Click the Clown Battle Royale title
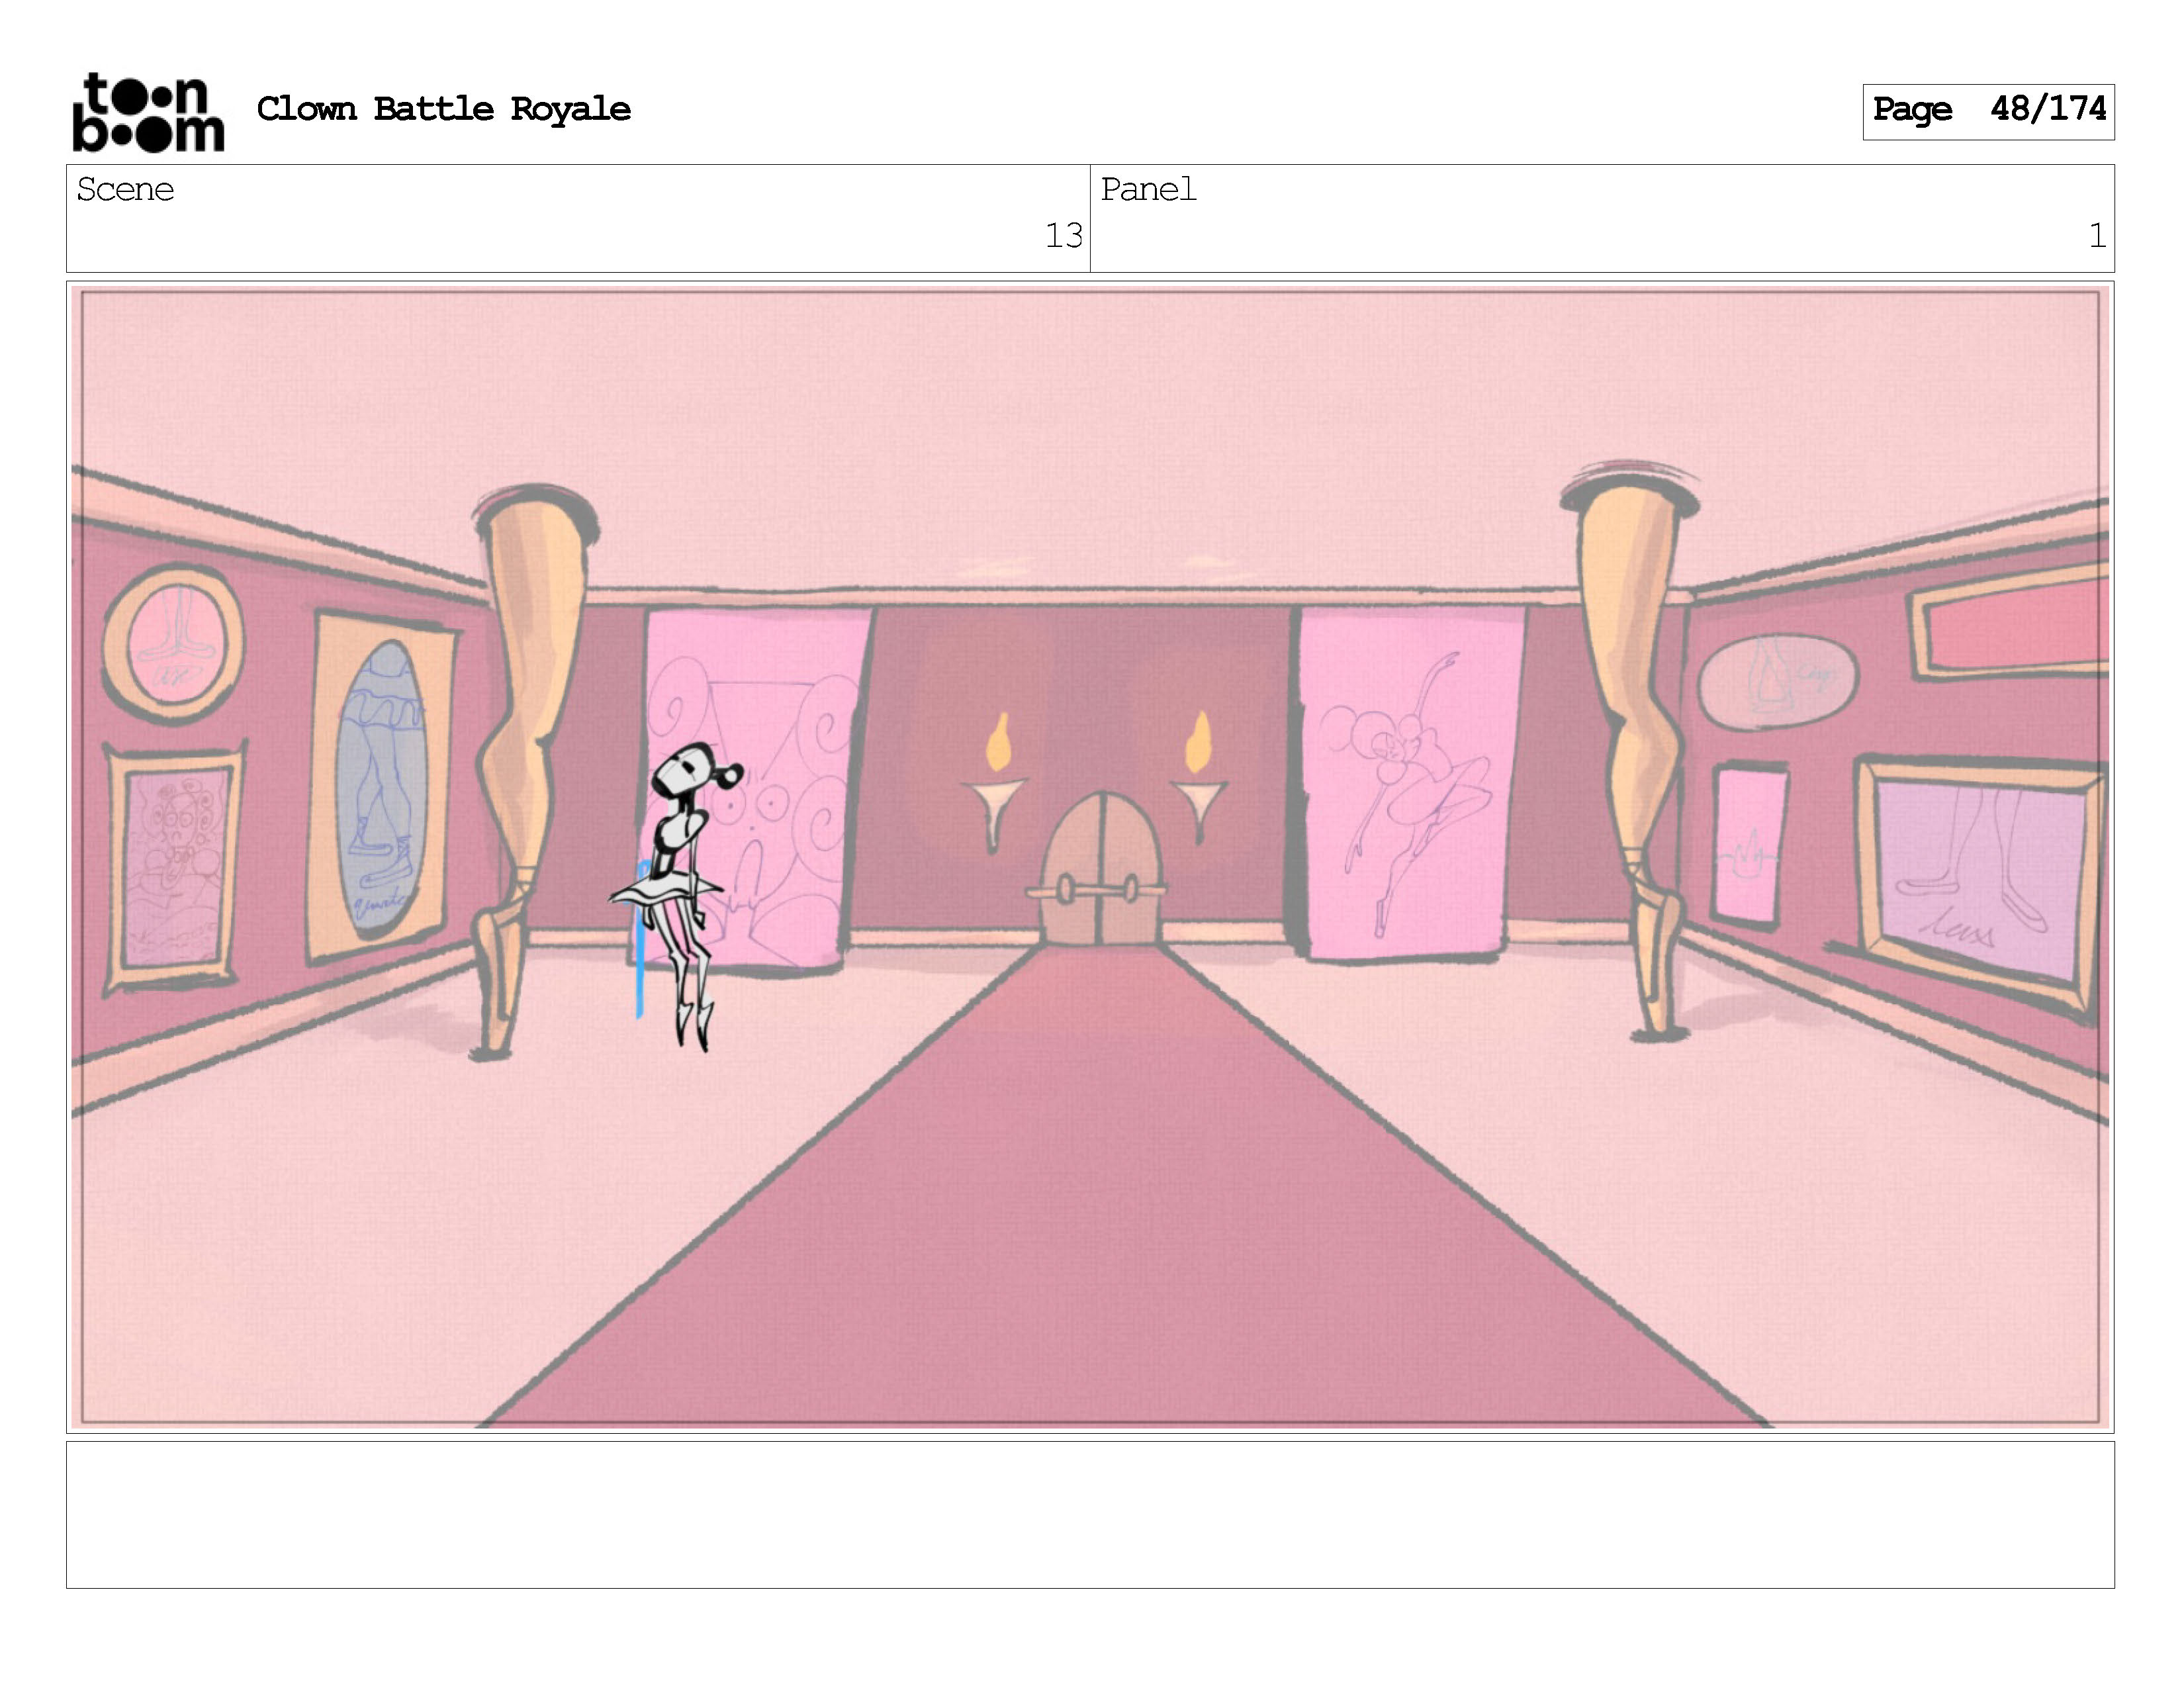The height and width of the screenshot is (1688, 2184). coord(443,109)
